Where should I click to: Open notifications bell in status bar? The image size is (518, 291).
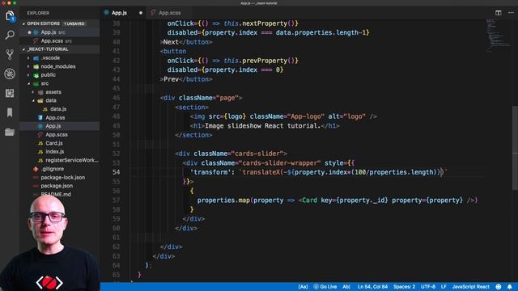coord(510,287)
